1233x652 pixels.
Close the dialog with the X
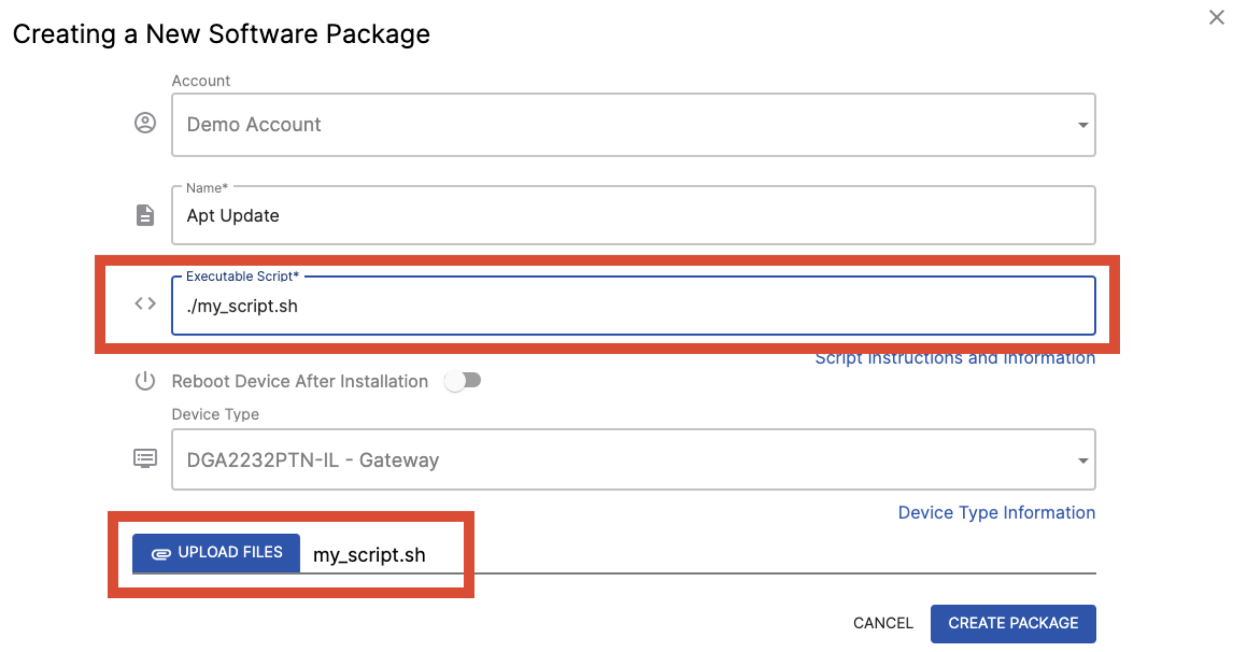coord(1217,17)
